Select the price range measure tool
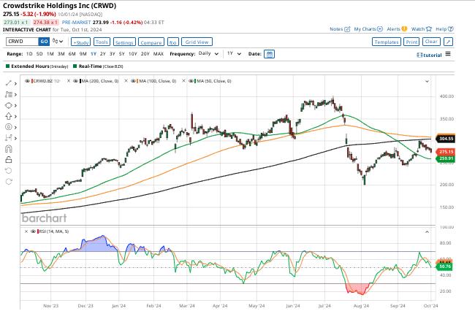The width and height of the screenshot is (475, 330). 9,138
